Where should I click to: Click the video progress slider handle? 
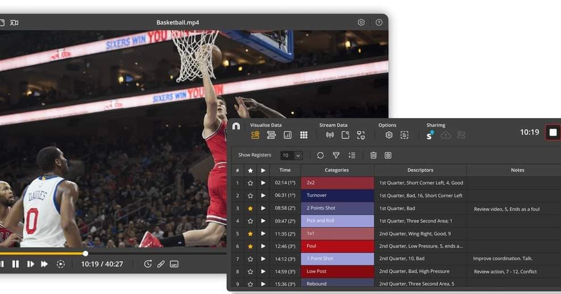click(86, 254)
